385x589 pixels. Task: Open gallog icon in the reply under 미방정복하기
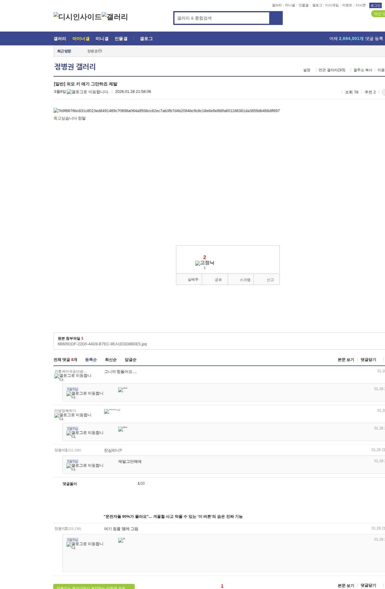pyautogui.click(x=85, y=434)
